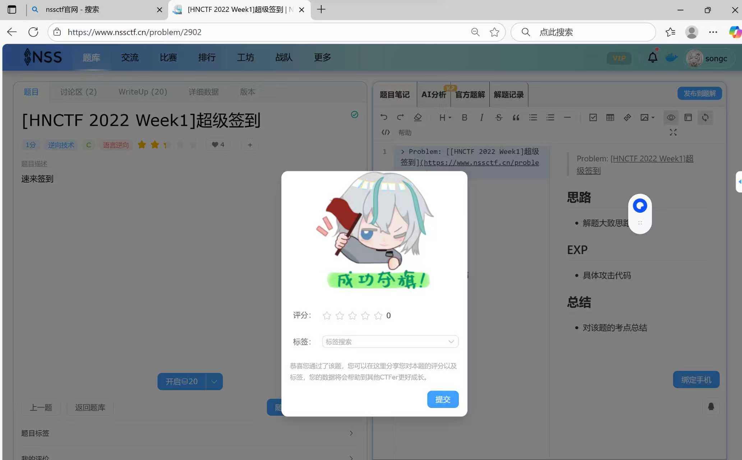Open dropdown arrow next to 开启 button
This screenshot has width=742, height=460.
[214, 382]
